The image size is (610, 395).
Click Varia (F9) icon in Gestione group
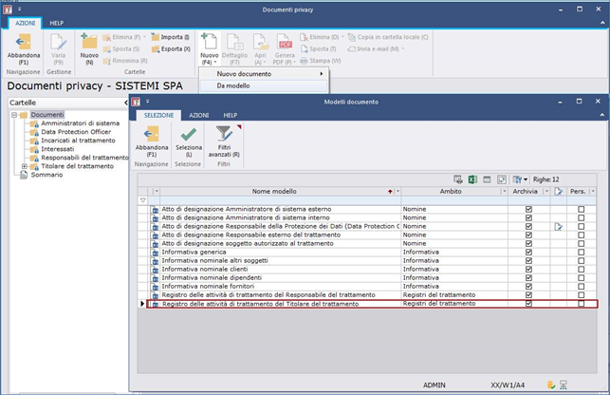pos(59,42)
